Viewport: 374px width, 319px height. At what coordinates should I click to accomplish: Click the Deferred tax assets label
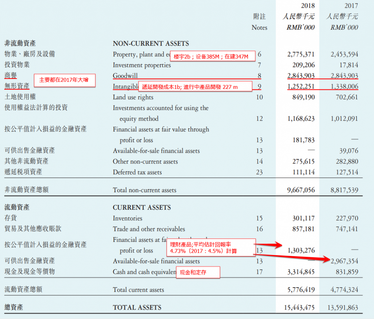(x=137, y=172)
